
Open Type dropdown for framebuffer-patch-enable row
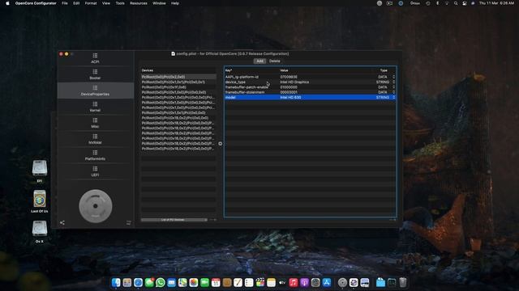[x=394, y=87]
